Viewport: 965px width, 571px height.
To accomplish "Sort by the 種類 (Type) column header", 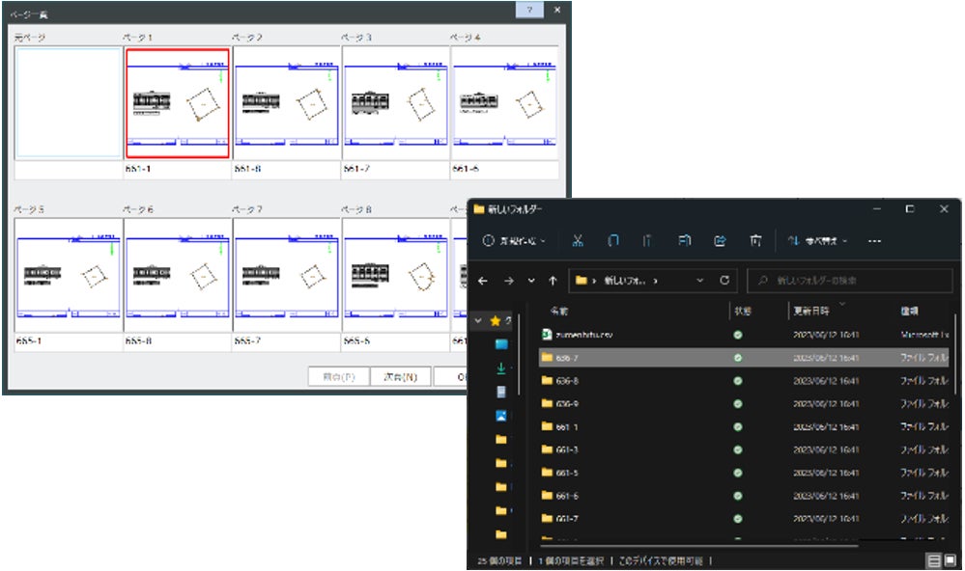I will point(910,311).
